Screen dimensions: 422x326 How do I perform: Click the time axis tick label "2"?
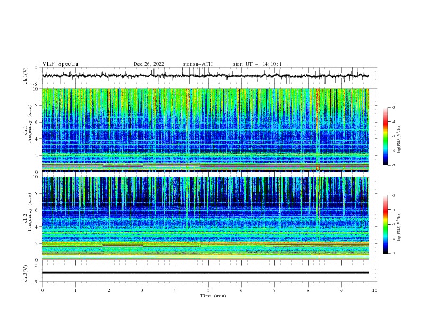[109, 290]
